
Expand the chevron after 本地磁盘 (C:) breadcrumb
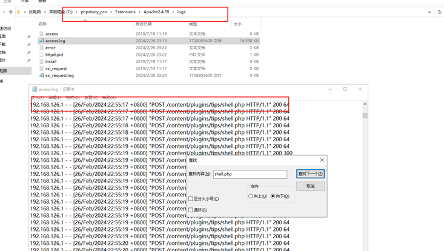point(76,12)
